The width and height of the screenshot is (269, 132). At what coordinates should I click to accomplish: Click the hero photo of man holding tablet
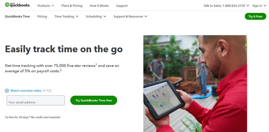(x=195, y=84)
